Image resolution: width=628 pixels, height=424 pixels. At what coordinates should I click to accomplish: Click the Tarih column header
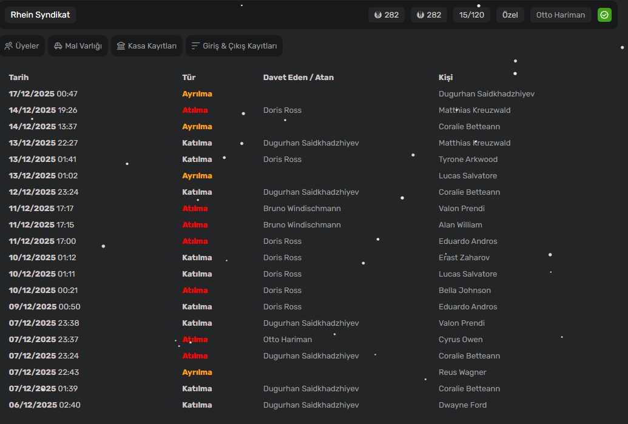(19, 78)
